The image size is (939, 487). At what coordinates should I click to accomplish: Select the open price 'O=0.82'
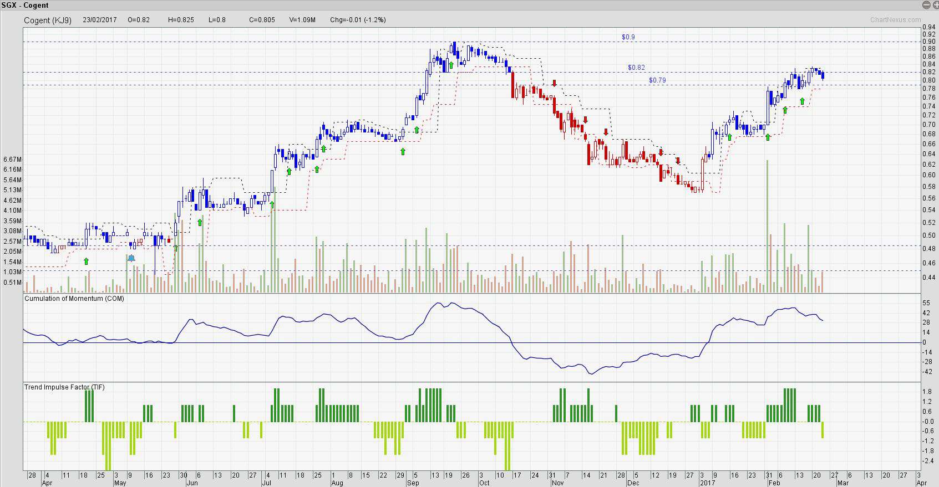click(x=139, y=20)
